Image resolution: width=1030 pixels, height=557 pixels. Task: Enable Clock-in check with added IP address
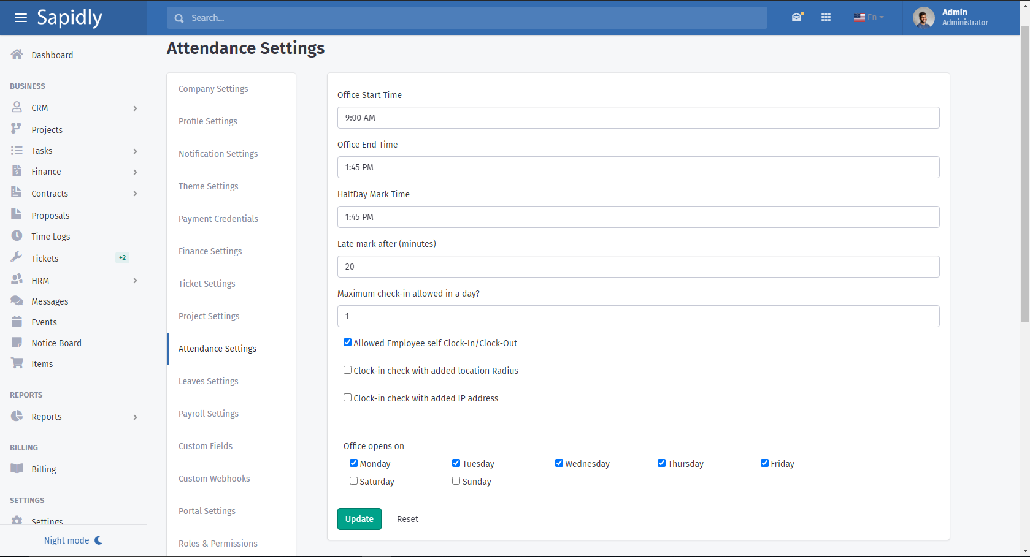click(347, 398)
